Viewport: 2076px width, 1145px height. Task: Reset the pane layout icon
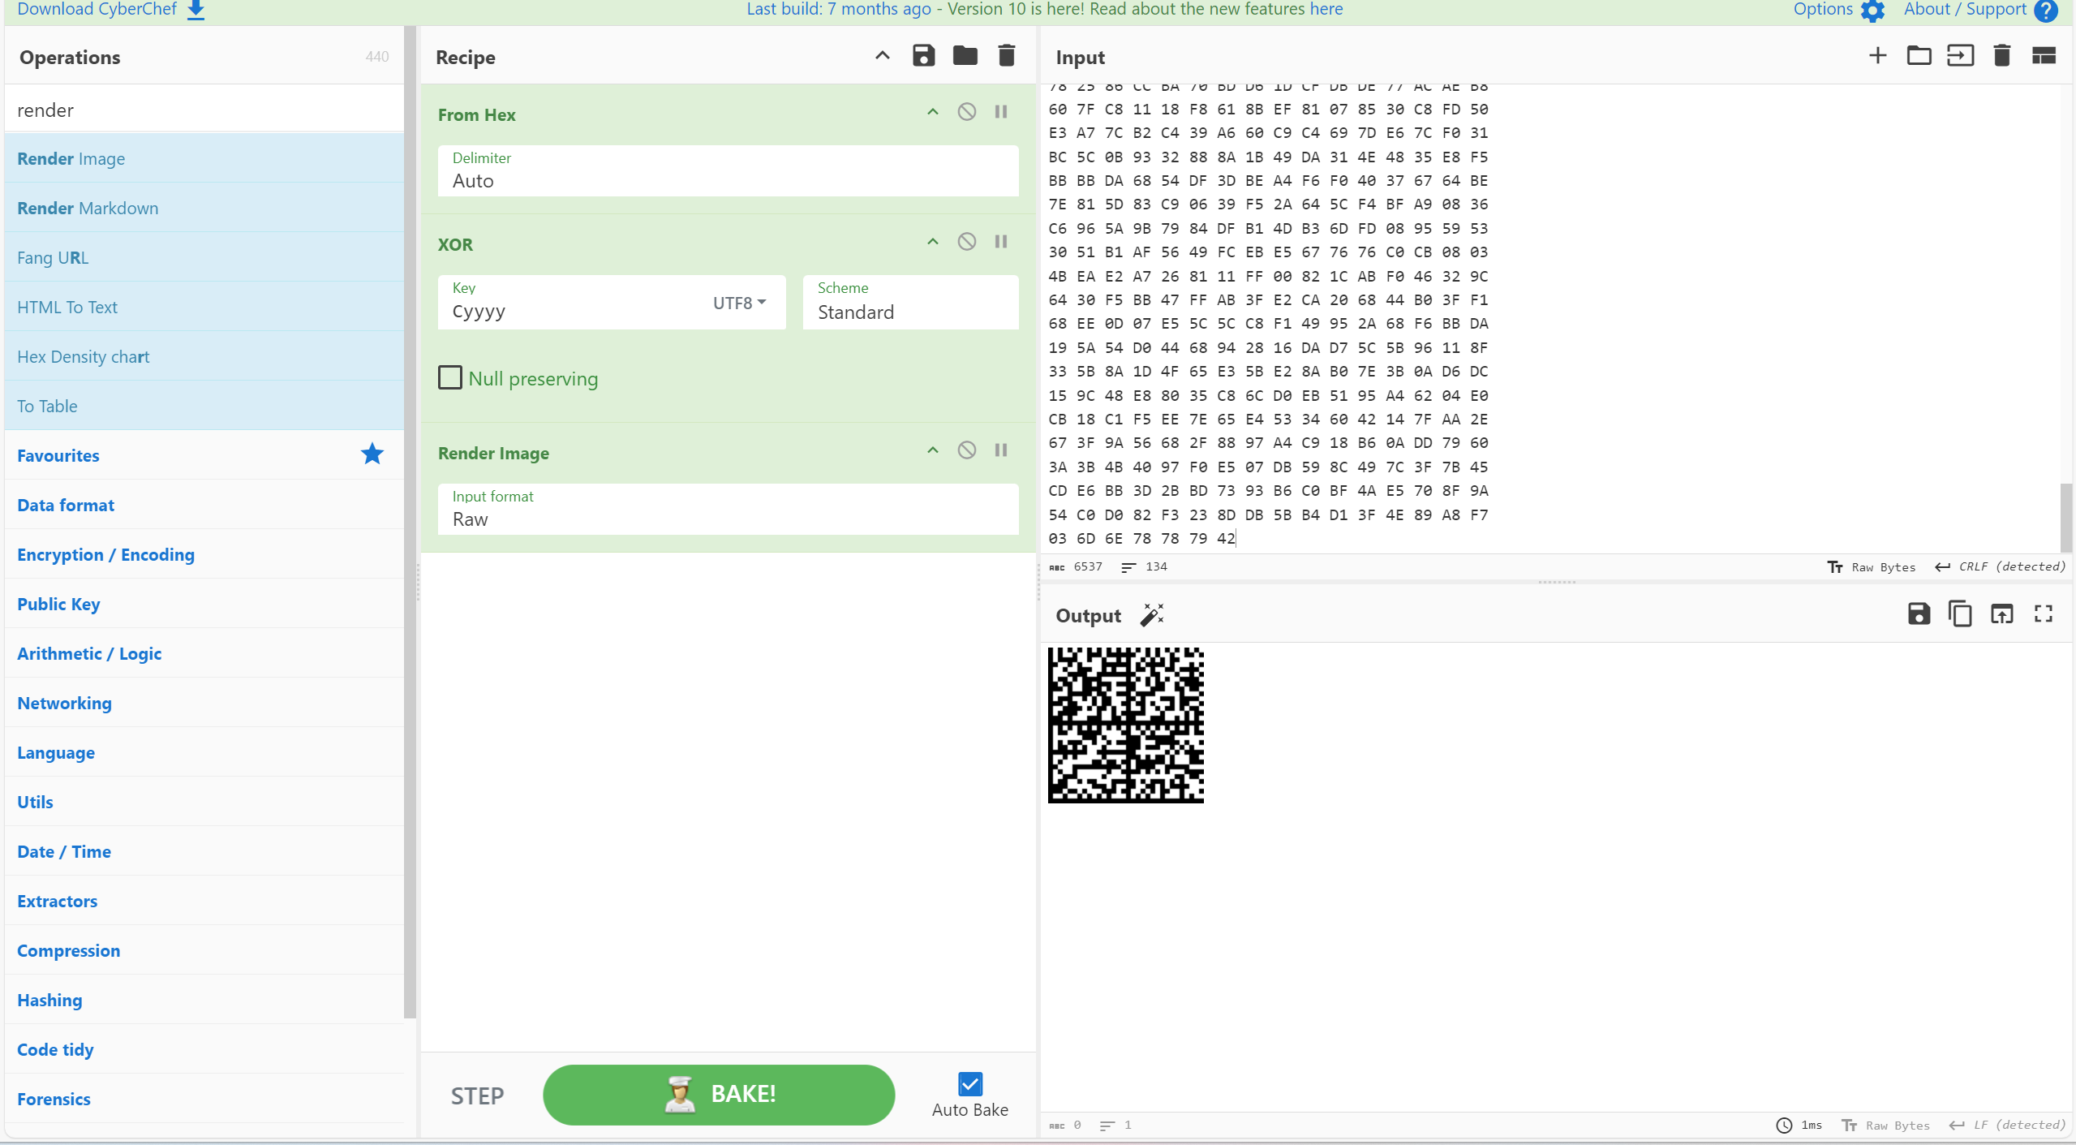2043,56
